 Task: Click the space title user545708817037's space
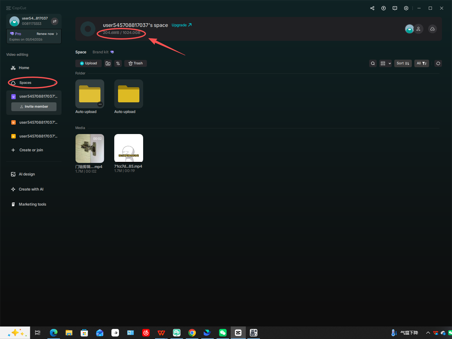point(135,25)
